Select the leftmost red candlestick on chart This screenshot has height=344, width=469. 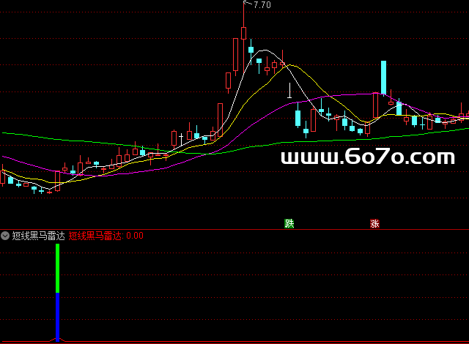point(2,177)
